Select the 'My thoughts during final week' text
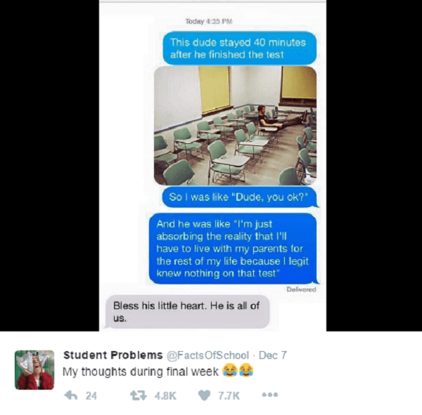 (x=141, y=371)
